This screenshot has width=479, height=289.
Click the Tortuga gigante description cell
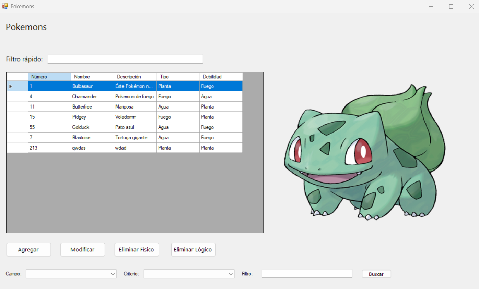[135, 138]
